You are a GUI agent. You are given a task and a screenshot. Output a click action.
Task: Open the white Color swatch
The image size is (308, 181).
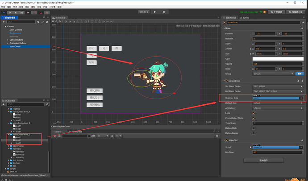(x=278, y=59)
